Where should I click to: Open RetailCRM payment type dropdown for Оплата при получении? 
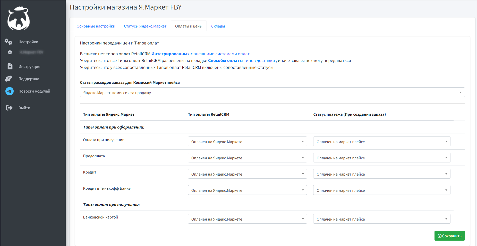pos(247,141)
